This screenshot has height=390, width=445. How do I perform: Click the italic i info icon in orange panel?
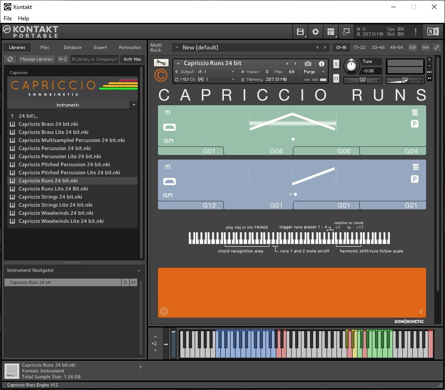click(421, 311)
